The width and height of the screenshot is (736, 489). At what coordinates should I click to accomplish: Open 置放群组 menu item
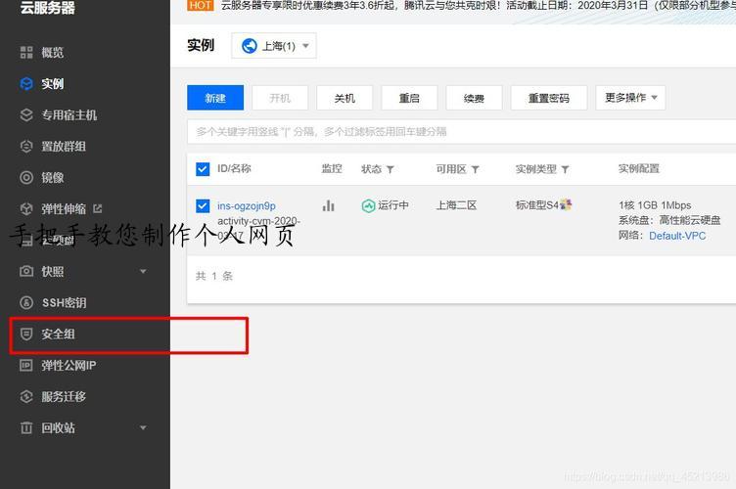[x=64, y=147]
